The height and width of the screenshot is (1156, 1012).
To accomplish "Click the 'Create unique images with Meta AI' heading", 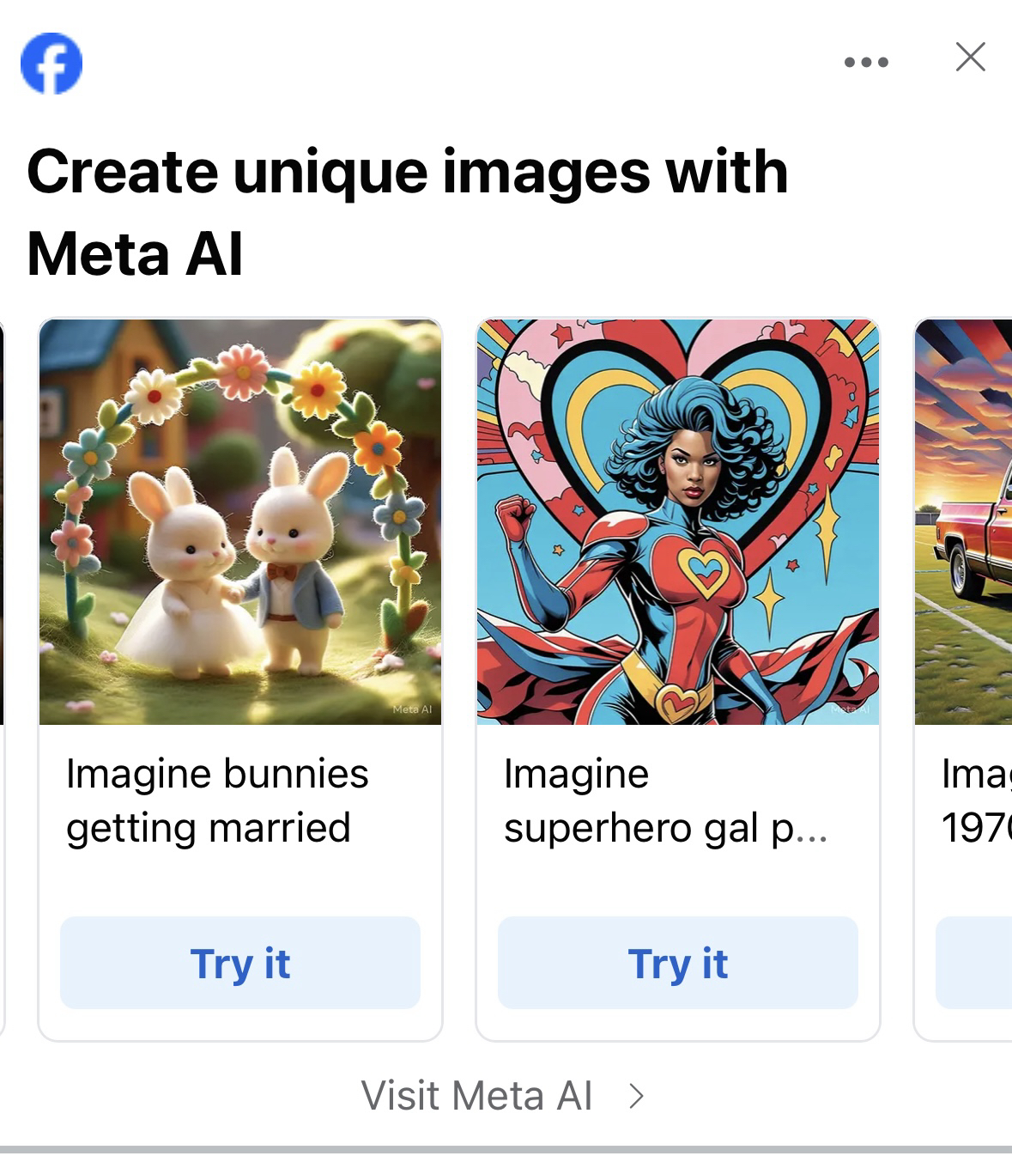I will [x=407, y=212].
